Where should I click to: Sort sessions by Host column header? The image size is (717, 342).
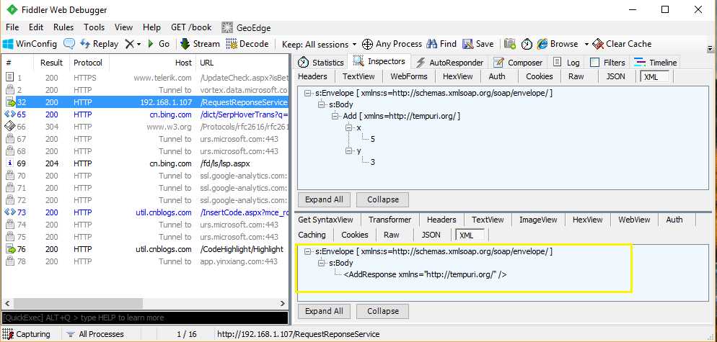(x=152, y=63)
